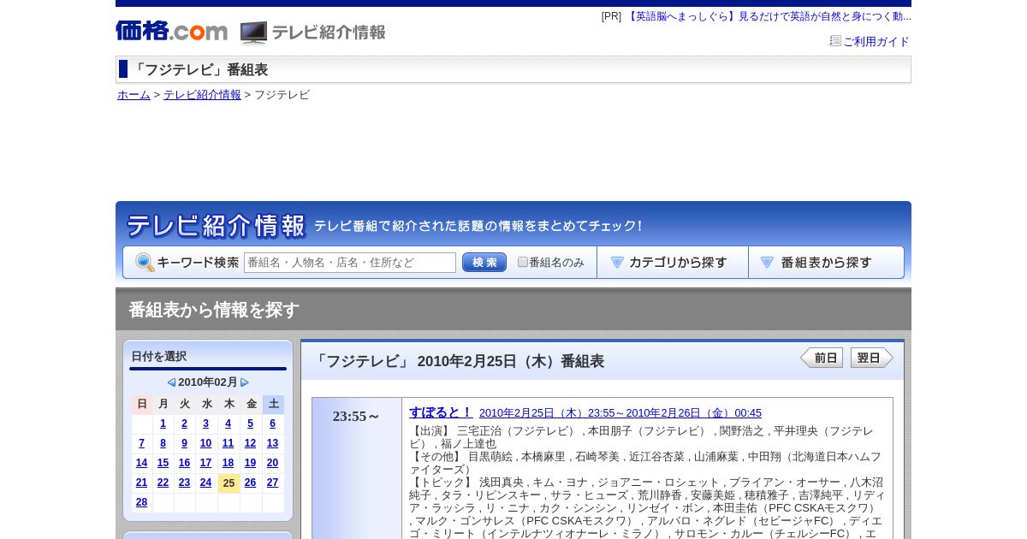Viewport: 1027px width, 539px height.
Task: Select February 2 in calendar
Action: 184,423
